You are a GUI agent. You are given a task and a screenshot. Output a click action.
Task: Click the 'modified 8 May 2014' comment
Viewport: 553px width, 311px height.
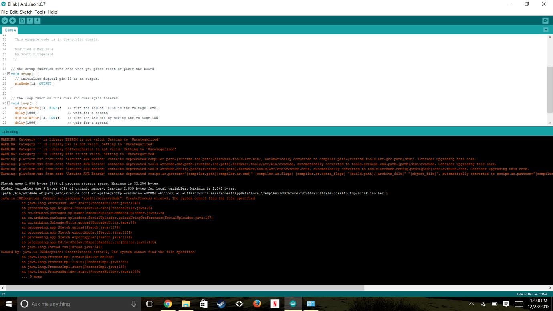coord(34,49)
